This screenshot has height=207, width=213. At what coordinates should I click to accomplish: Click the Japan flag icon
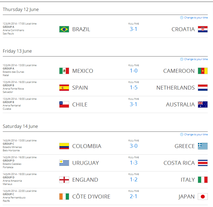[203, 197]
